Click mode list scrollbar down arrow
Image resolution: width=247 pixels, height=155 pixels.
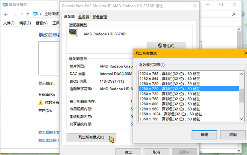241,119
